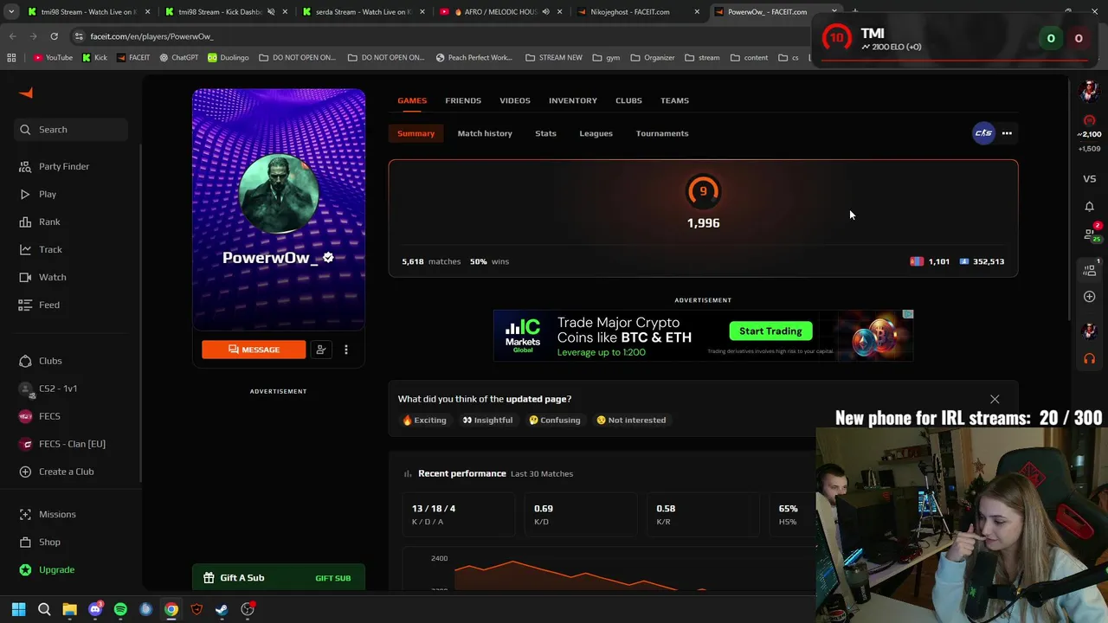Open Windows Start menu
Viewport: 1108px width, 623px height.
click(x=19, y=609)
